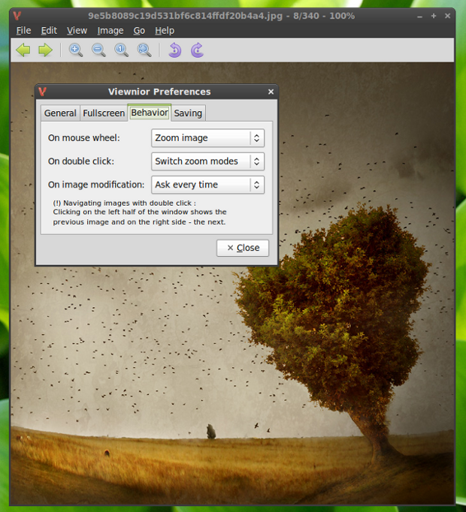Close the Viewnior main window
The image size is (466, 512).
point(448,16)
